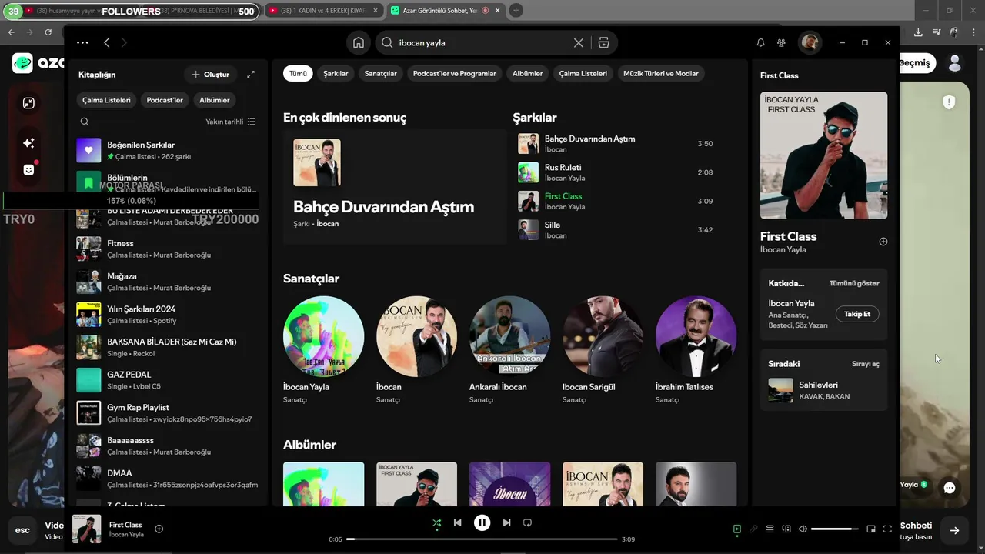This screenshot has height=554, width=985.
Task: Select the "Tümü" search filter
Action: (298, 74)
